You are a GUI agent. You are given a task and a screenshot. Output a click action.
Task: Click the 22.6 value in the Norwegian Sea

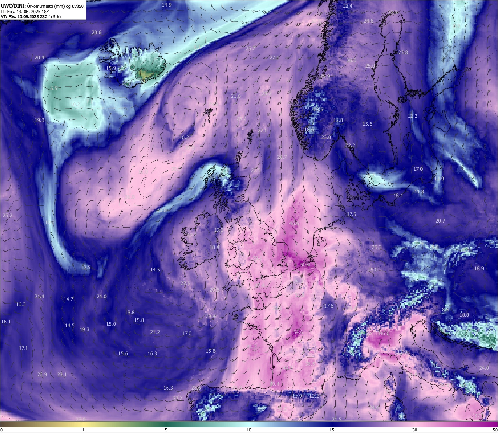point(274,57)
